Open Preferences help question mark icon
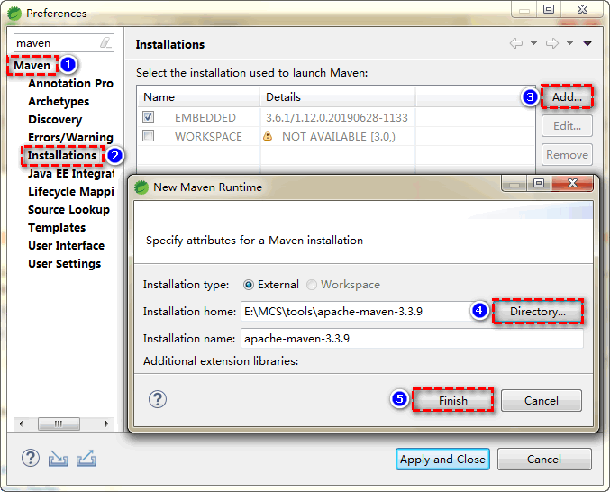Screen dimensions: 610x492 [x=31, y=458]
